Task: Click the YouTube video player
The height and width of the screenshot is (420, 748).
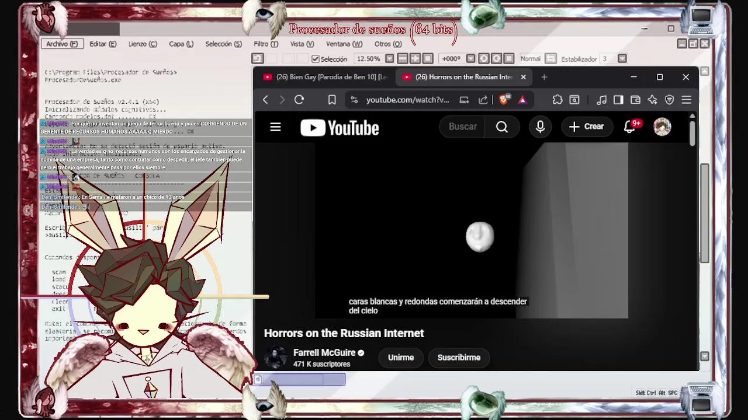Action: tap(472, 230)
